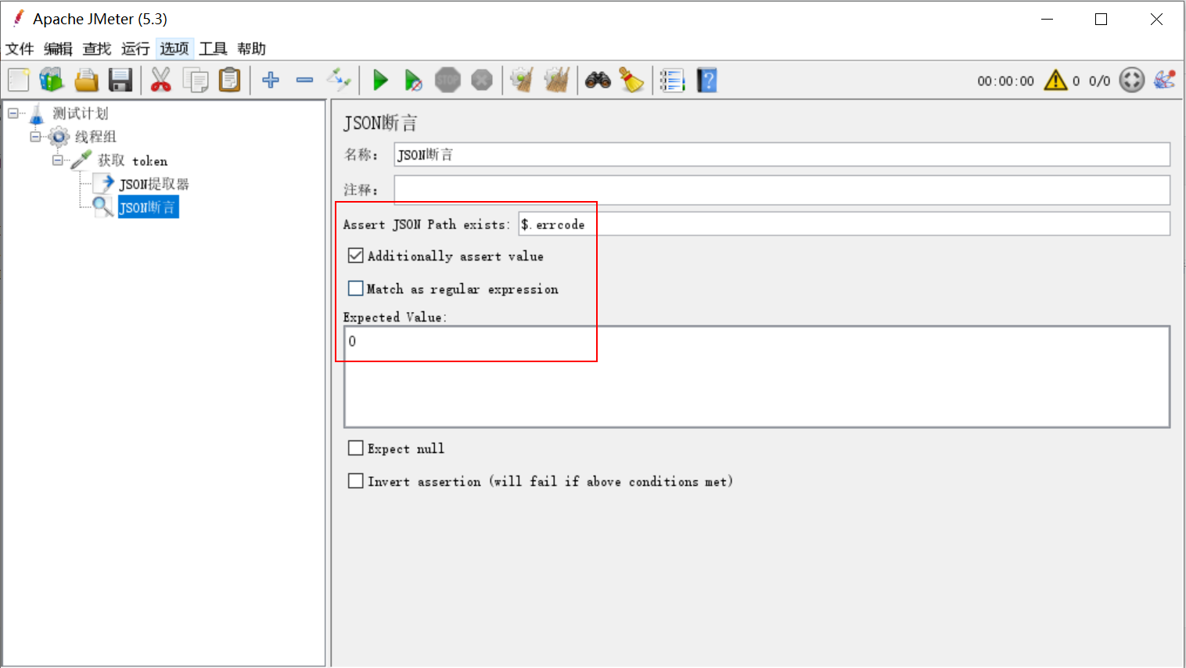Close the Apache JMeter window
This screenshot has width=1186, height=668.
[1156, 20]
